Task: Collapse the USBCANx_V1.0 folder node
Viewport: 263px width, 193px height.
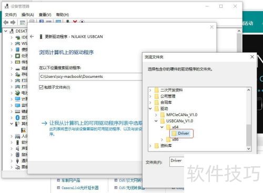Action: [156, 121]
